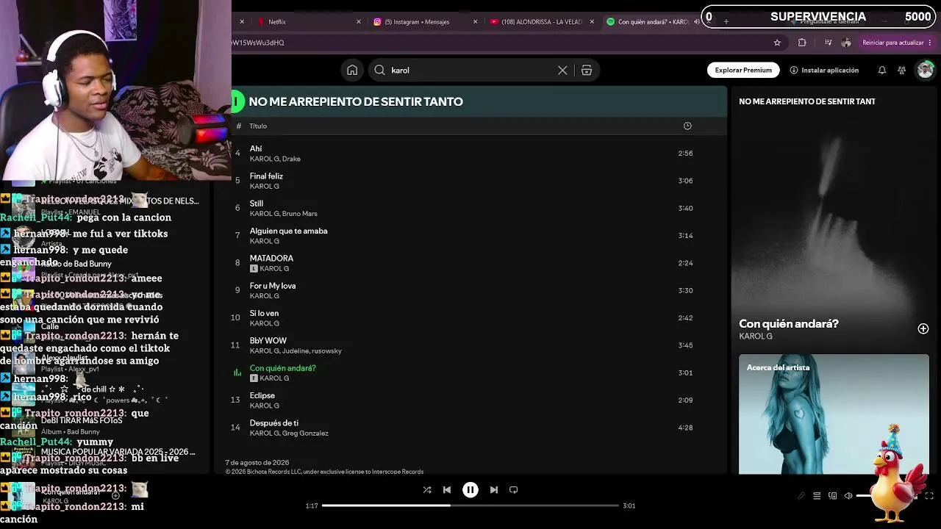Image resolution: width=941 pixels, height=529 pixels.
Task: Open the connect to a device icon
Action: coord(833,496)
